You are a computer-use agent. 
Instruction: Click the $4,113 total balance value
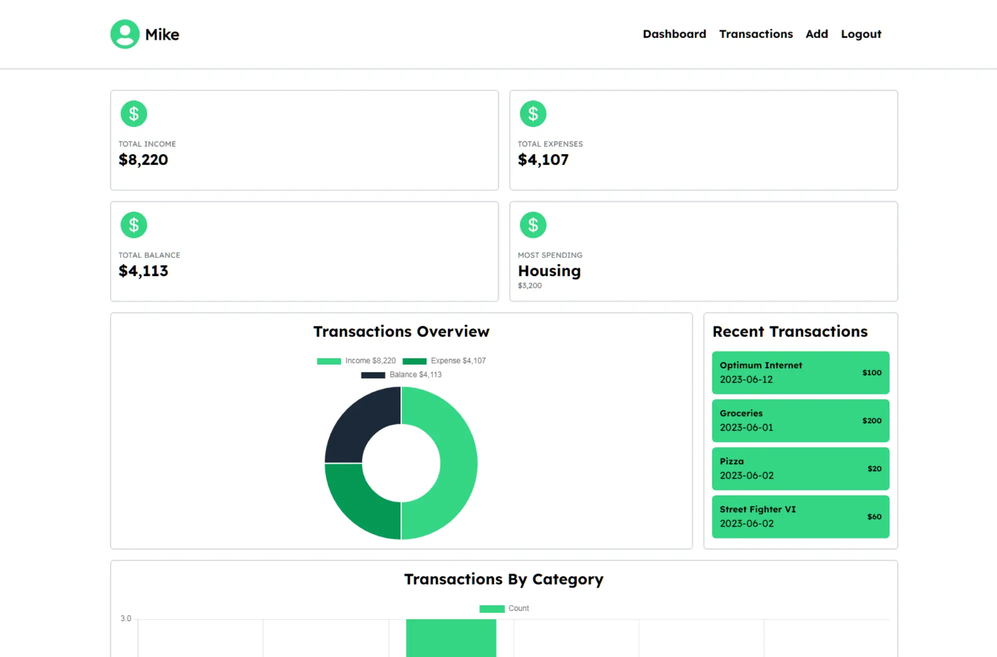click(x=143, y=270)
